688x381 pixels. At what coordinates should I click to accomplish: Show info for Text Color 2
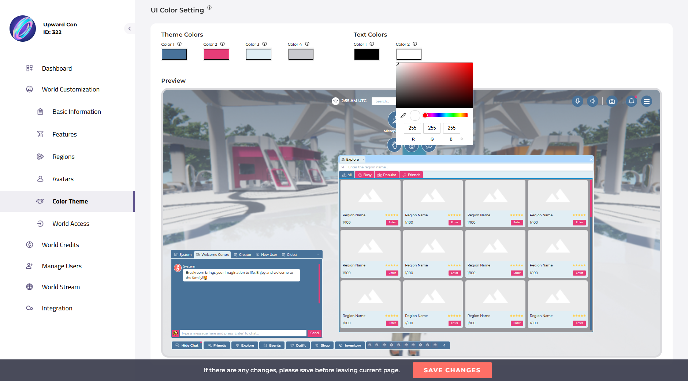[415, 44]
